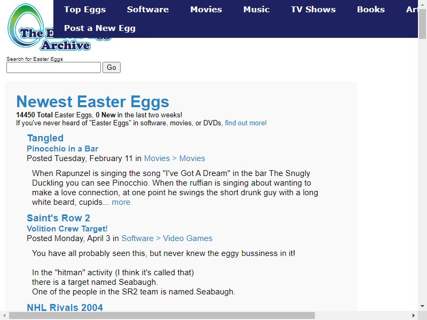This screenshot has height=320, width=427.
Task: Open the Pinocchio in a Bar egg
Action: (x=62, y=149)
